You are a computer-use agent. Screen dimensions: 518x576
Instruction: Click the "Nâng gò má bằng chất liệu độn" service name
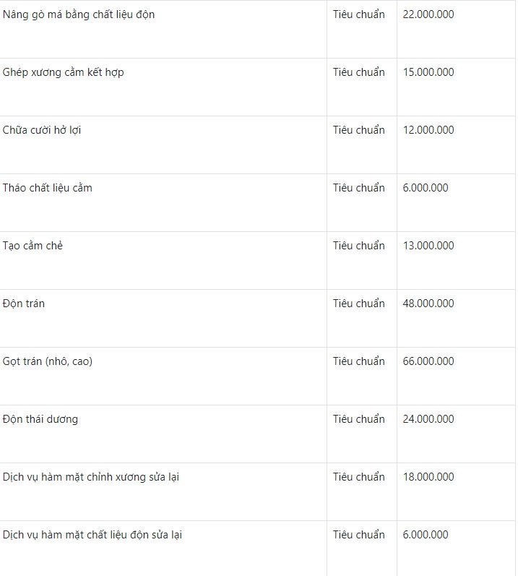point(79,14)
